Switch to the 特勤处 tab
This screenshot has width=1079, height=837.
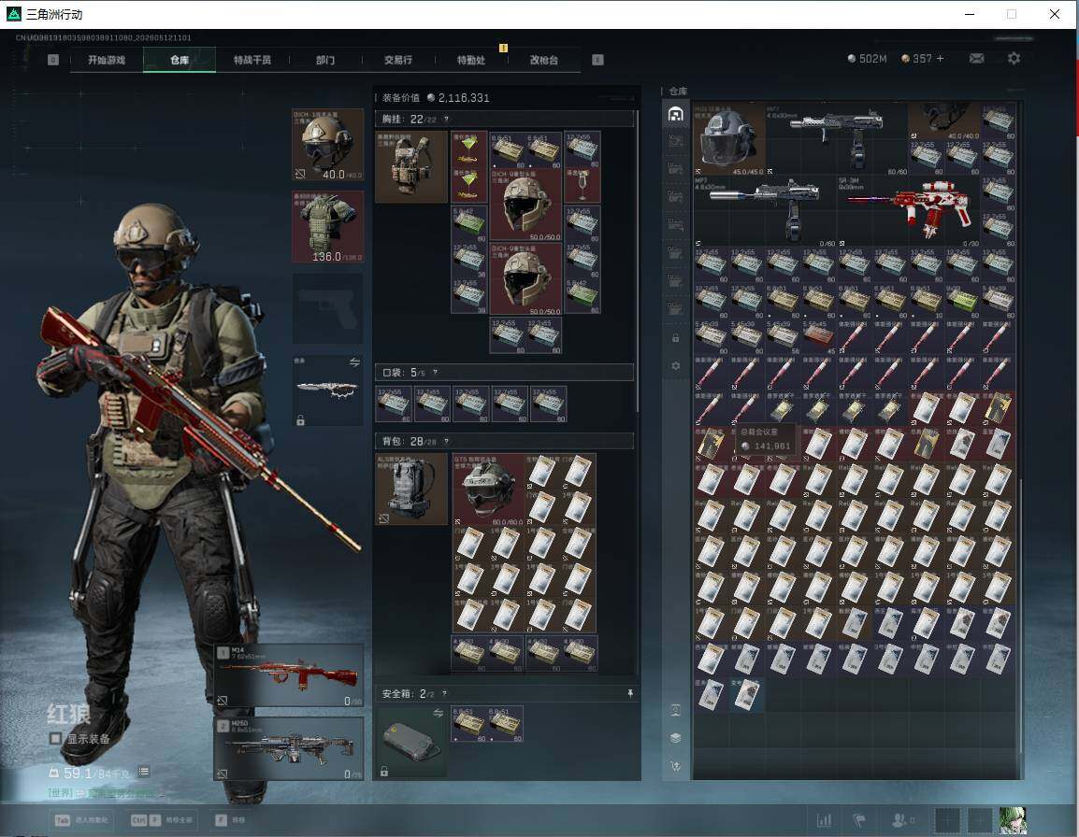(x=471, y=60)
